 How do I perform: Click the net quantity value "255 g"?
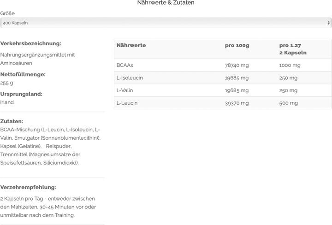tap(7, 83)
